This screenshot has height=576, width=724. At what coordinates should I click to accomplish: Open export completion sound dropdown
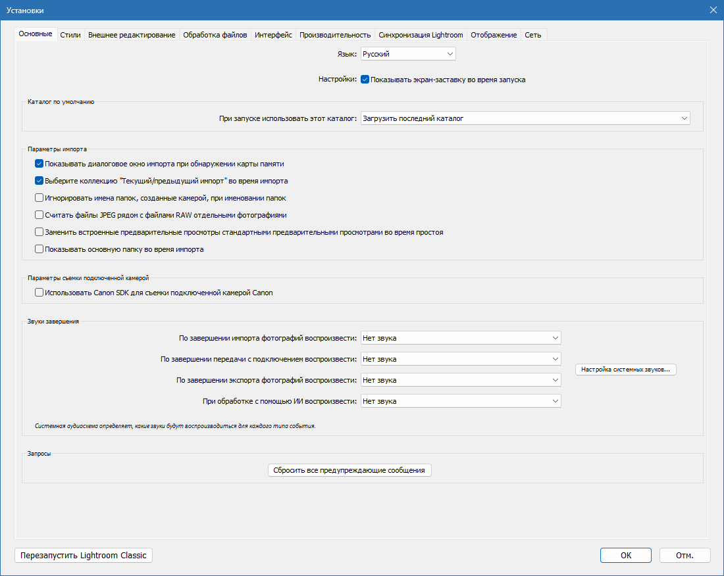pos(461,381)
